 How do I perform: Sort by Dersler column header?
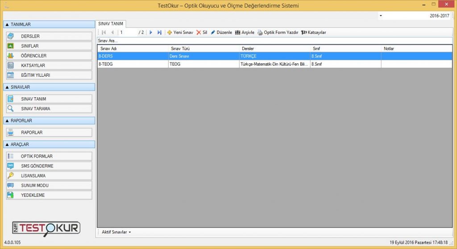[274, 48]
